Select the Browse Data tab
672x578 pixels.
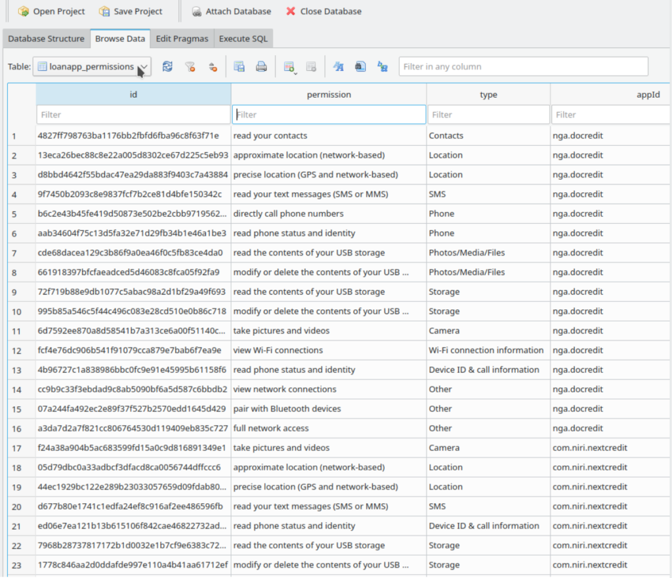pyautogui.click(x=120, y=39)
